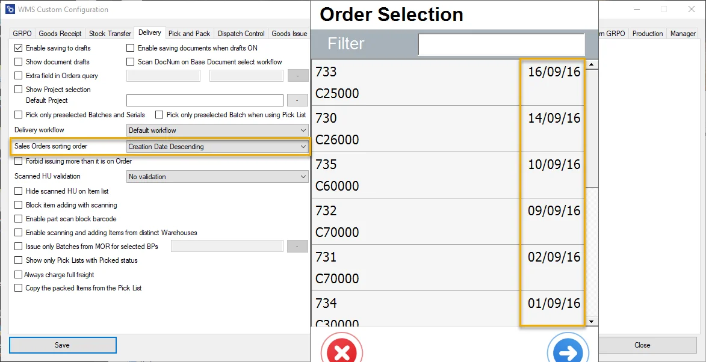Click the MOR selected BPs text field
Screen dimensions: 706x362
[x=228, y=247]
